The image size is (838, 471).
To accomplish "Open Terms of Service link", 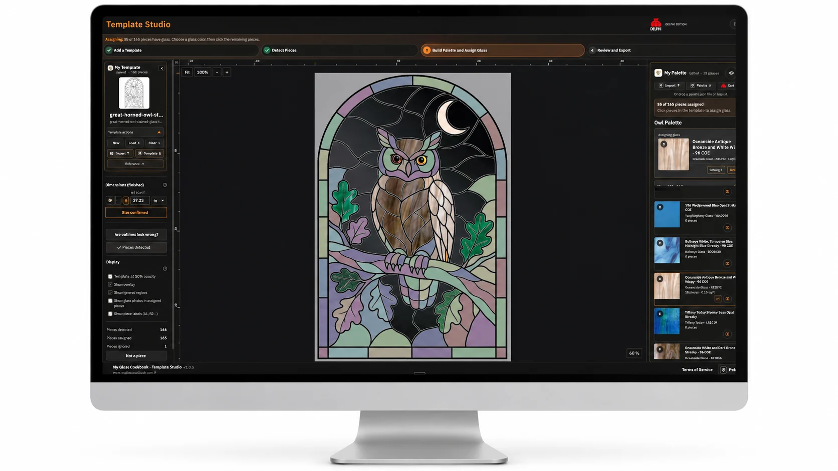I will (x=697, y=370).
